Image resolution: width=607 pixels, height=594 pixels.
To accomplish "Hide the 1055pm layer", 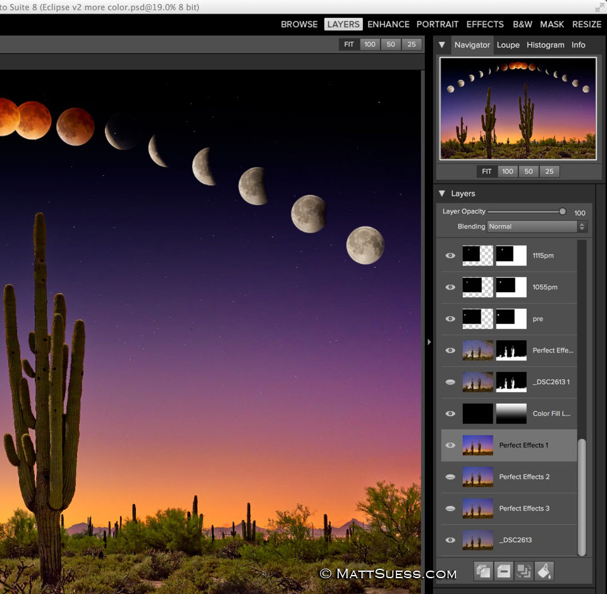I will click(x=450, y=287).
